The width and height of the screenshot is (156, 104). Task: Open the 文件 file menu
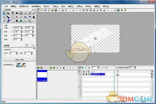pos(6,6)
